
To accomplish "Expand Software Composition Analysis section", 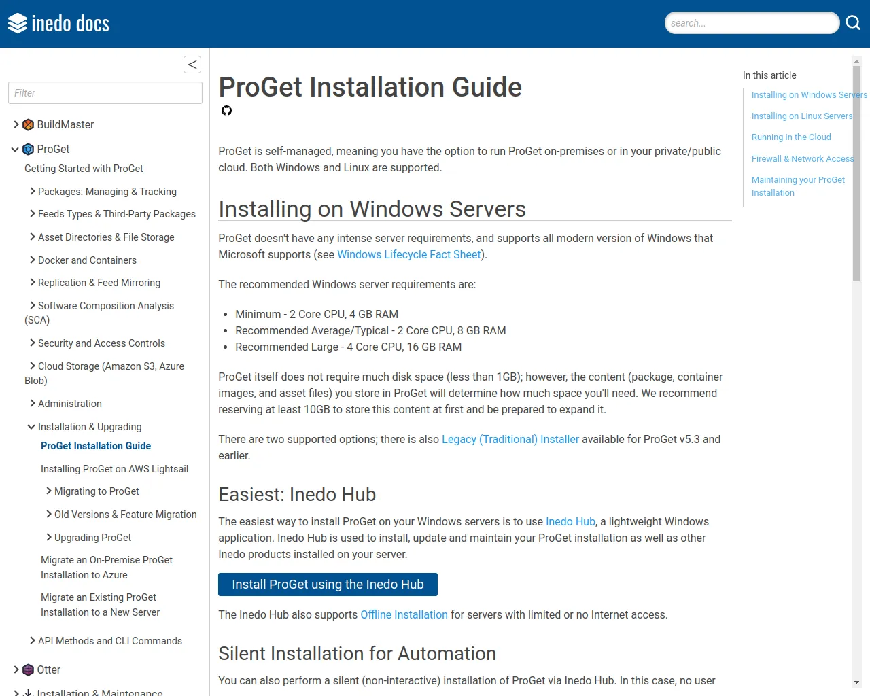I will pyautogui.click(x=33, y=306).
